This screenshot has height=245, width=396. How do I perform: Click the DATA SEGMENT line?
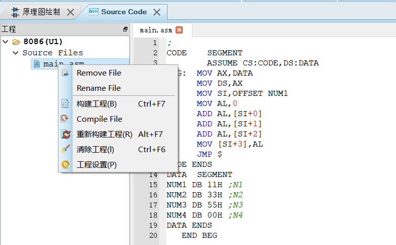[199, 174]
